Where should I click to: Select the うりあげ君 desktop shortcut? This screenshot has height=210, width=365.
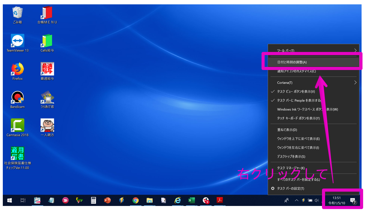(47, 100)
